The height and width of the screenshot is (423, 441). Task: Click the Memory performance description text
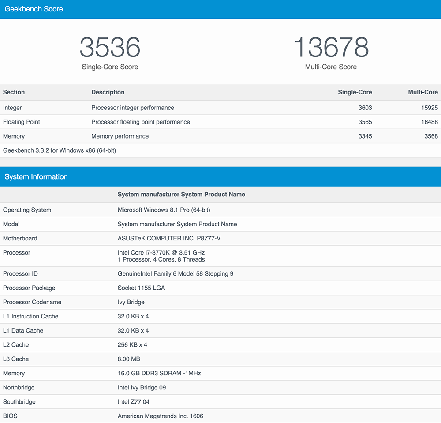[x=120, y=136]
